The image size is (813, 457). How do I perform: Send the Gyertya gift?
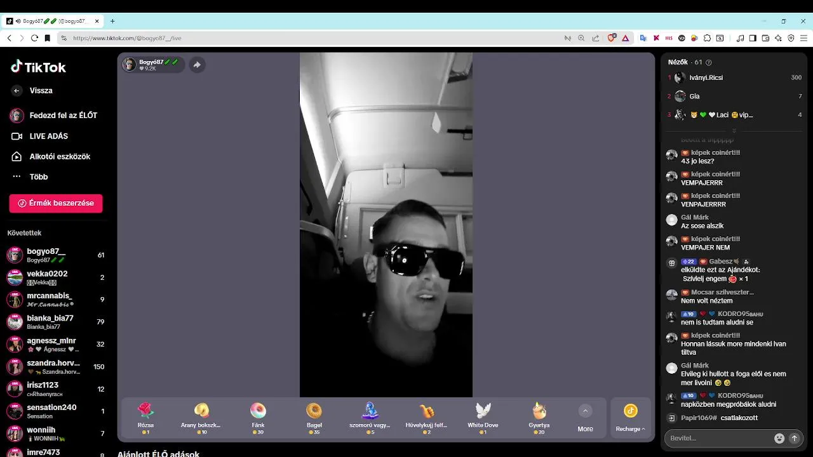click(x=539, y=418)
